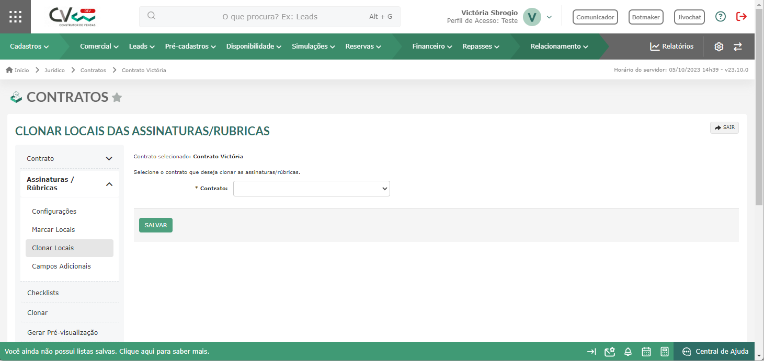
Task: Click the Jivochat button
Action: click(x=689, y=17)
